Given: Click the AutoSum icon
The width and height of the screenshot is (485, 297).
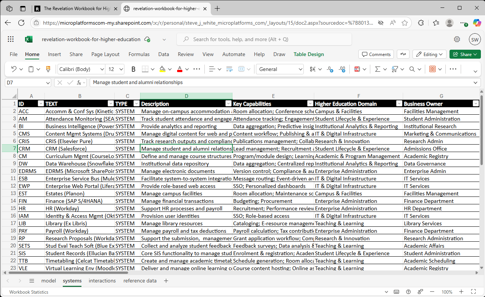Looking at the screenshot, I should click(x=379, y=69).
